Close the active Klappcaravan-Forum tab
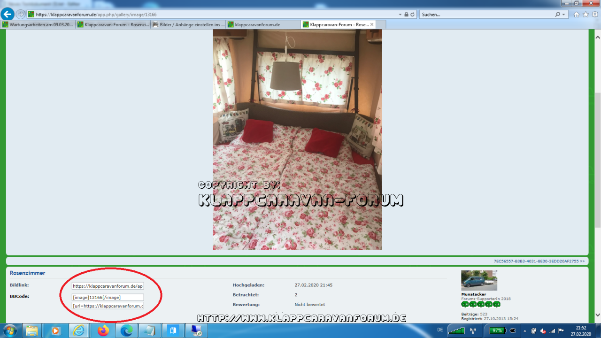This screenshot has height=338, width=601. click(372, 24)
